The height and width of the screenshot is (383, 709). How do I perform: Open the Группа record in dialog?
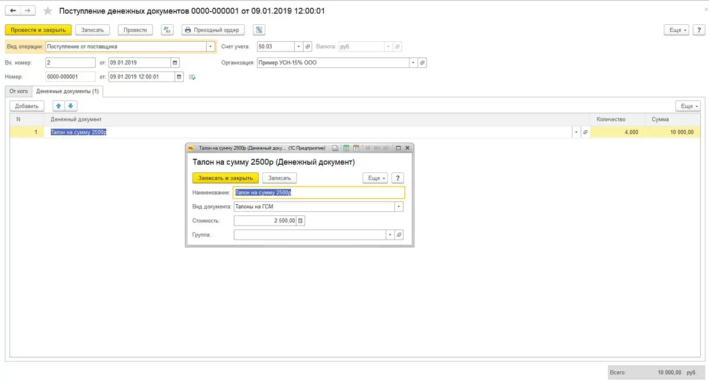pyautogui.click(x=399, y=235)
